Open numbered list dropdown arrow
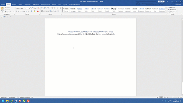183x103 pixels. [47, 8]
